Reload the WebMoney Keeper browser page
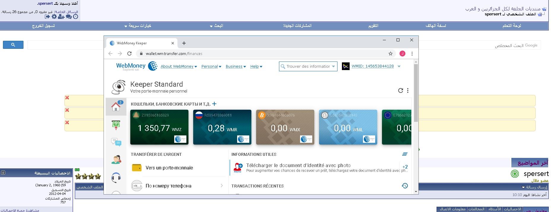The image size is (555, 212). click(x=129, y=54)
